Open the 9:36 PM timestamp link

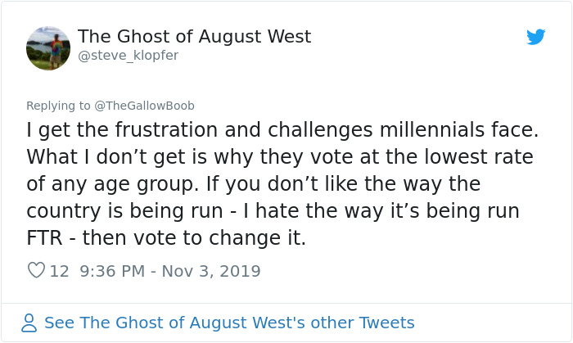(113, 271)
